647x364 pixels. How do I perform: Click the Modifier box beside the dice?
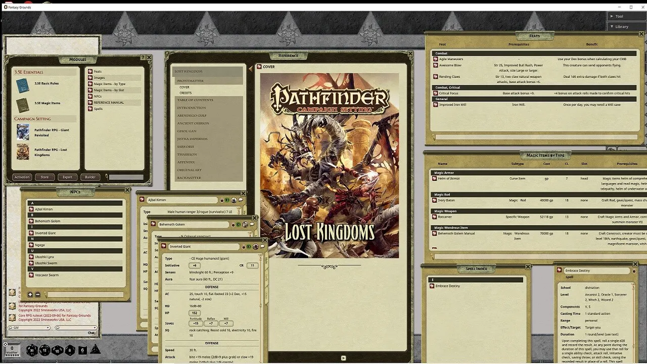[x=12, y=349]
